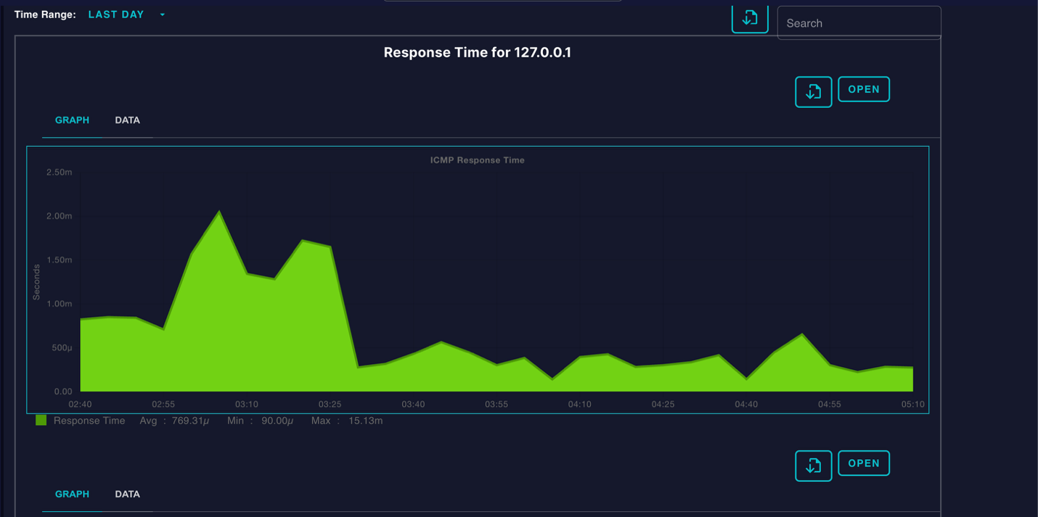Viewport: 1038px width, 517px height.
Task: Select GRAPH tab above ICMP Response Time chart
Action: point(72,120)
